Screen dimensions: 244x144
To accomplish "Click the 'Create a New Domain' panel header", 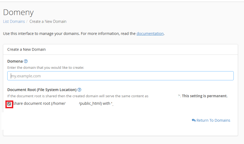I will pos(26,49).
